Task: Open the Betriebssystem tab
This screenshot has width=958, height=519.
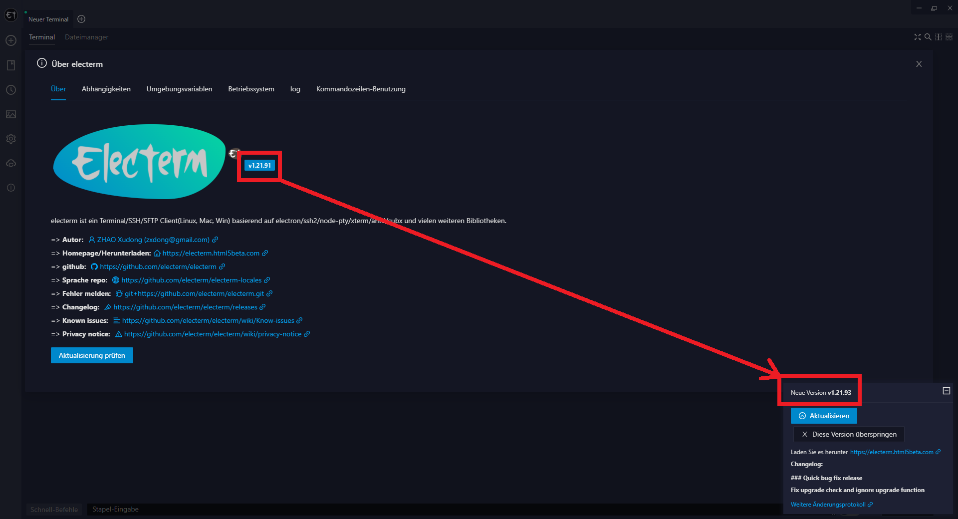Action: (251, 89)
